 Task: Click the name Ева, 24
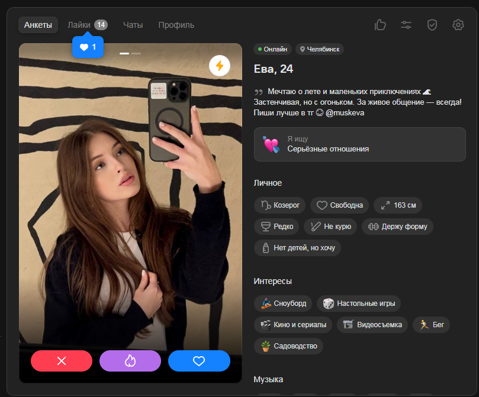(x=274, y=69)
